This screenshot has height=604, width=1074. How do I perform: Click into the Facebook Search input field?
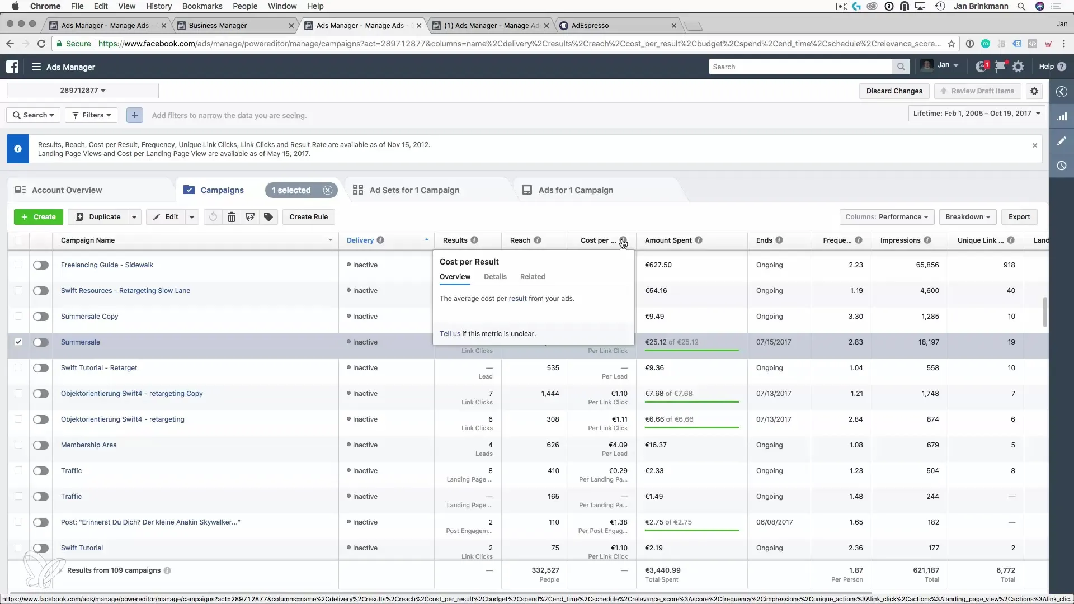(800, 67)
